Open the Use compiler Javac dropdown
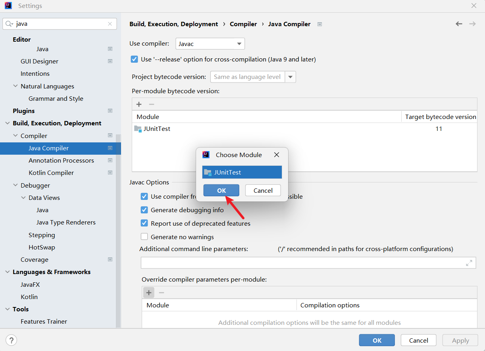 click(210, 44)
